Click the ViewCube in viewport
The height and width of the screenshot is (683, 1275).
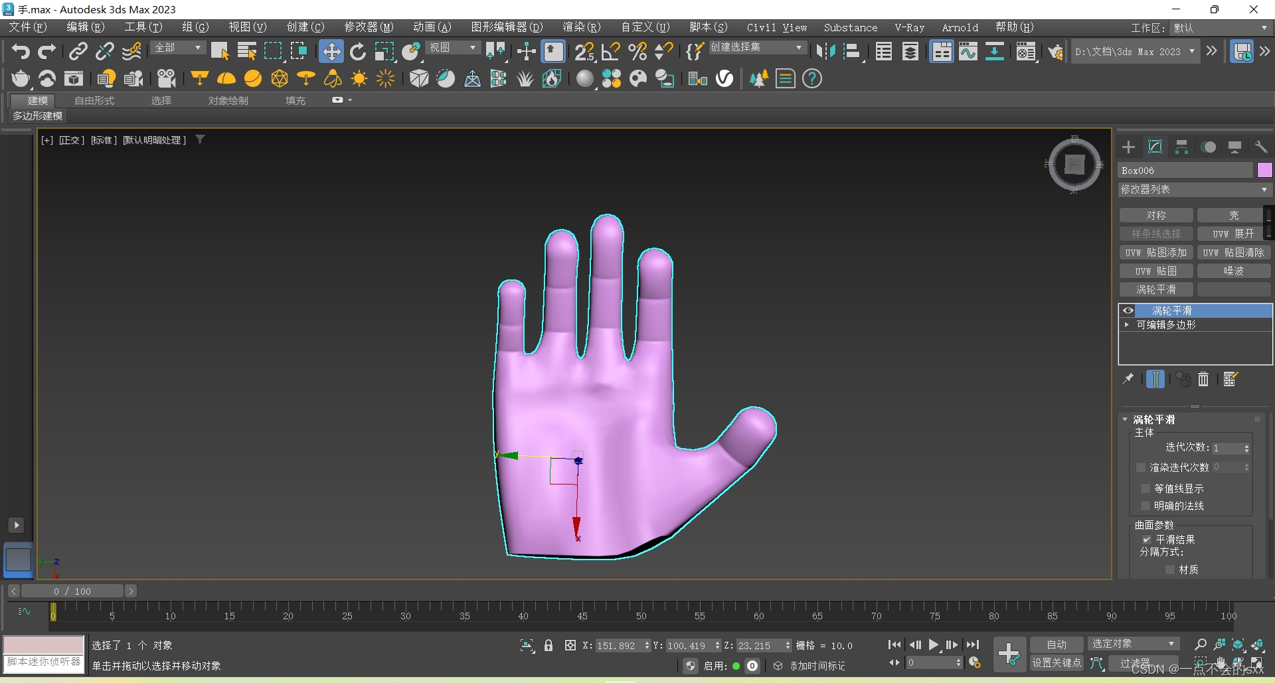pos(1074,164)
